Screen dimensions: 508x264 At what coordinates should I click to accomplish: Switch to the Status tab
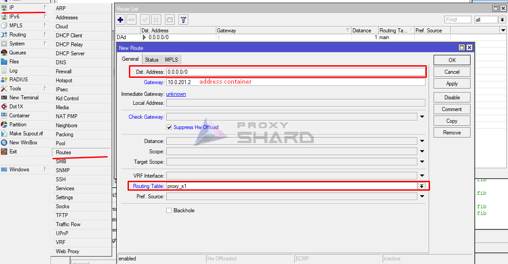pos(151,59)
